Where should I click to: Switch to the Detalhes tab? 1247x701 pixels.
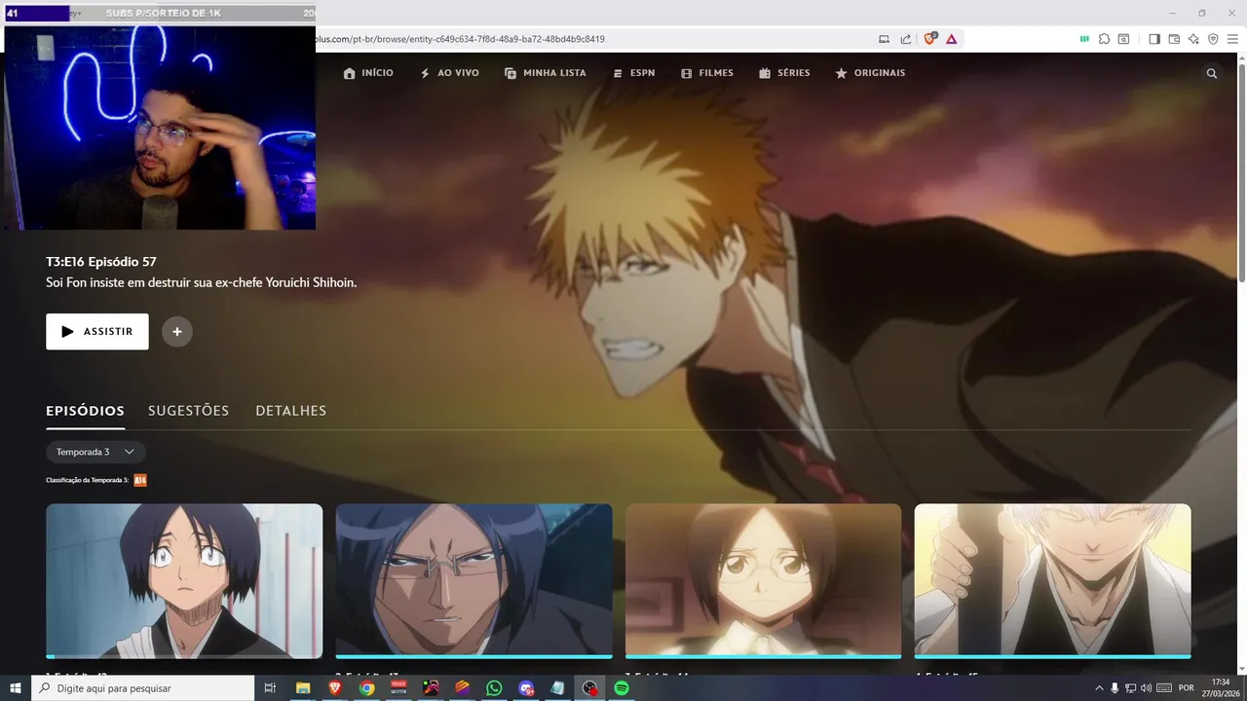tap(290, 411)
